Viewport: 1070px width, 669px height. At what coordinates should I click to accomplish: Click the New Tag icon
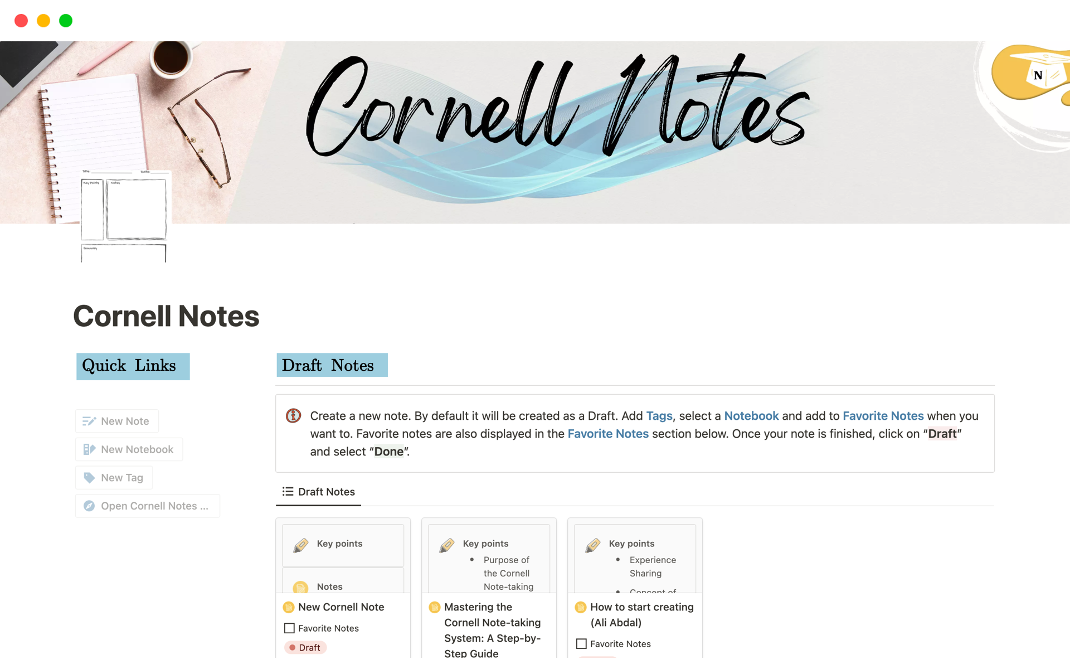(89, 477)
